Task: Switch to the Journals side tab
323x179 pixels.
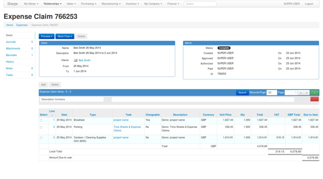Action: coord(11,42)
